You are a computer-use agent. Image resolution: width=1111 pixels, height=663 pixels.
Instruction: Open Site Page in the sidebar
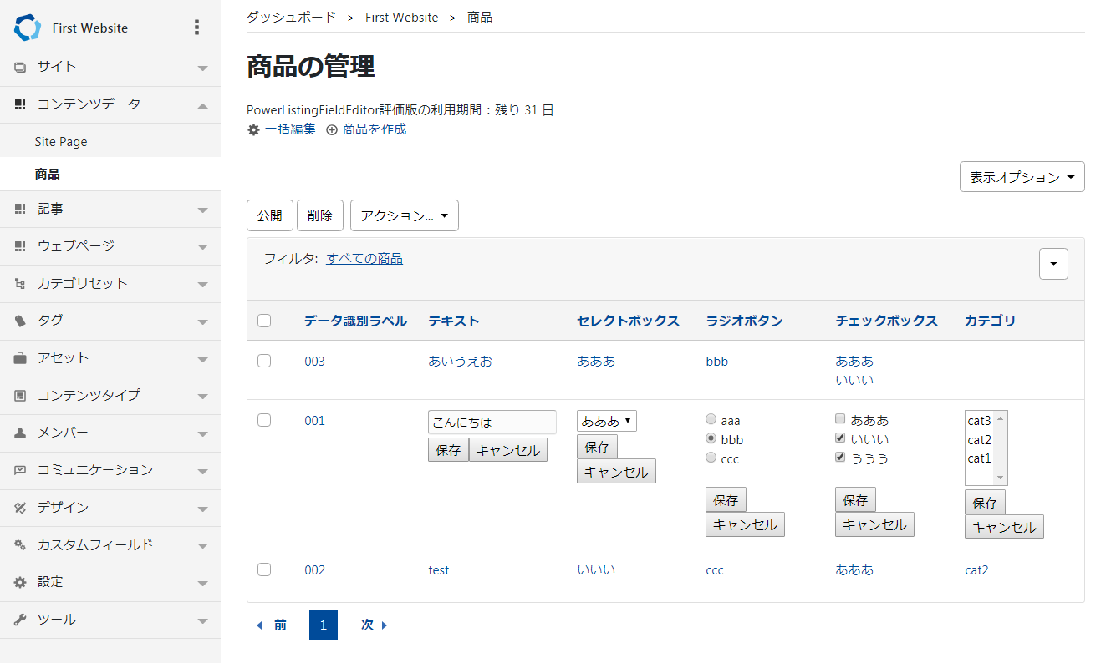(x=61, y=142)
